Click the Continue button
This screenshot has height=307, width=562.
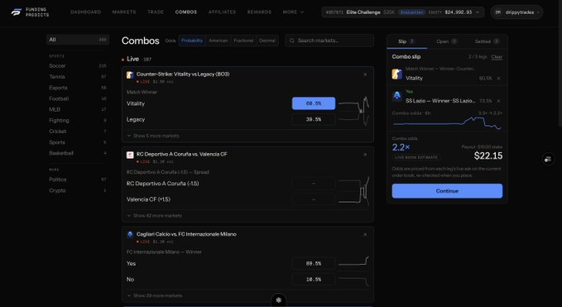coord(447,191)
